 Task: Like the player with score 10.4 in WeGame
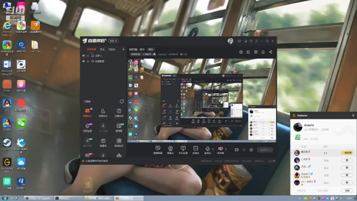pos(347,160)
